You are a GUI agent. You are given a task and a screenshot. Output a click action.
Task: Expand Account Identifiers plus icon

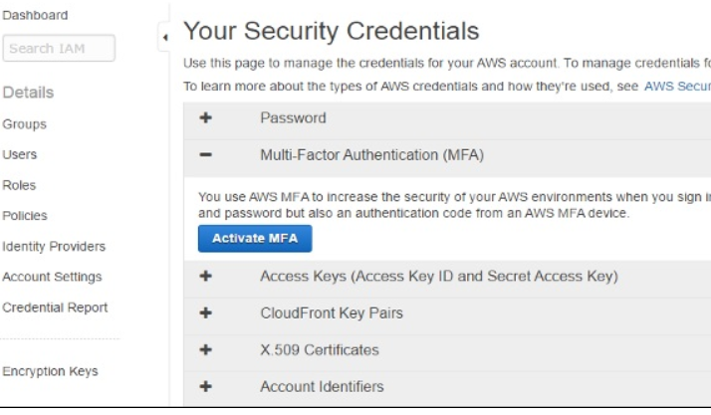[x=206, y=386]
